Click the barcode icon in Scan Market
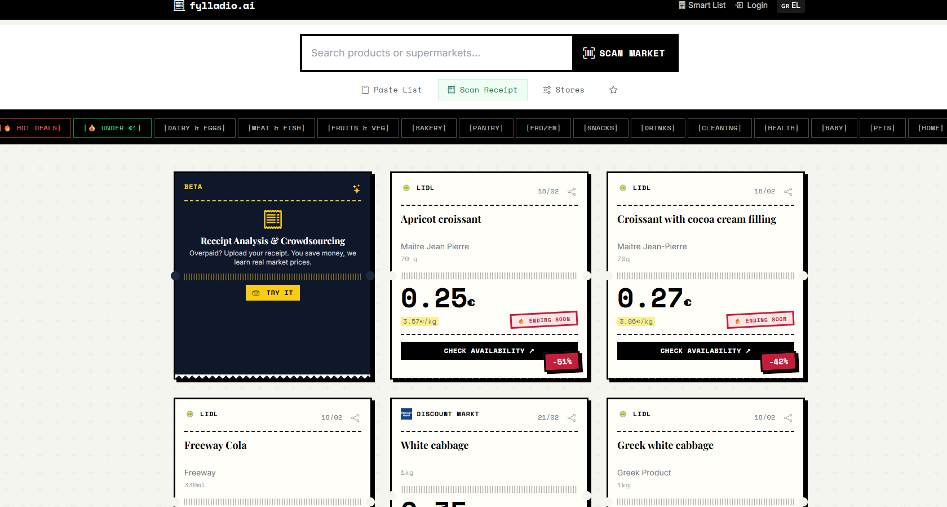 588,53
